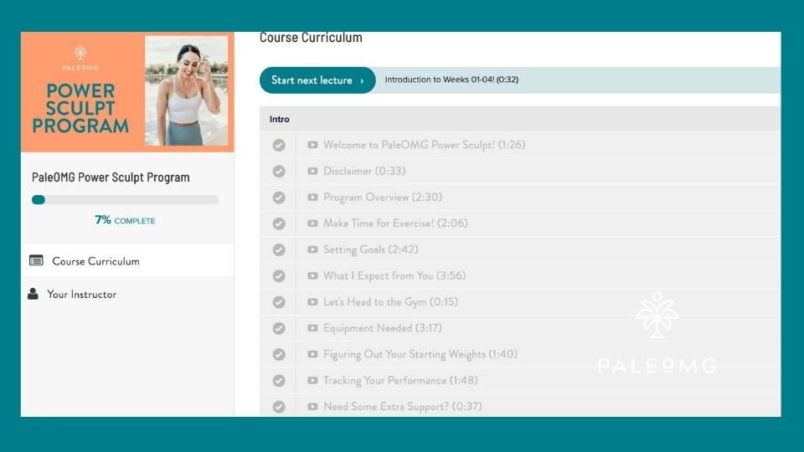Click video icon beside Equipment Needed
This screenshot has height=452, width=804.
click(312, 328)
